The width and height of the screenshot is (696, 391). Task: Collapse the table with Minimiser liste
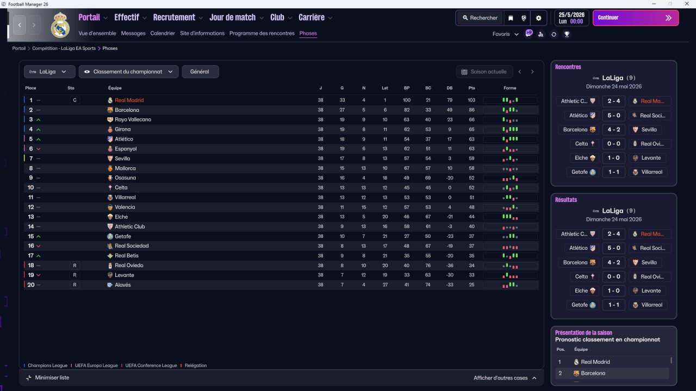point(47,377)
